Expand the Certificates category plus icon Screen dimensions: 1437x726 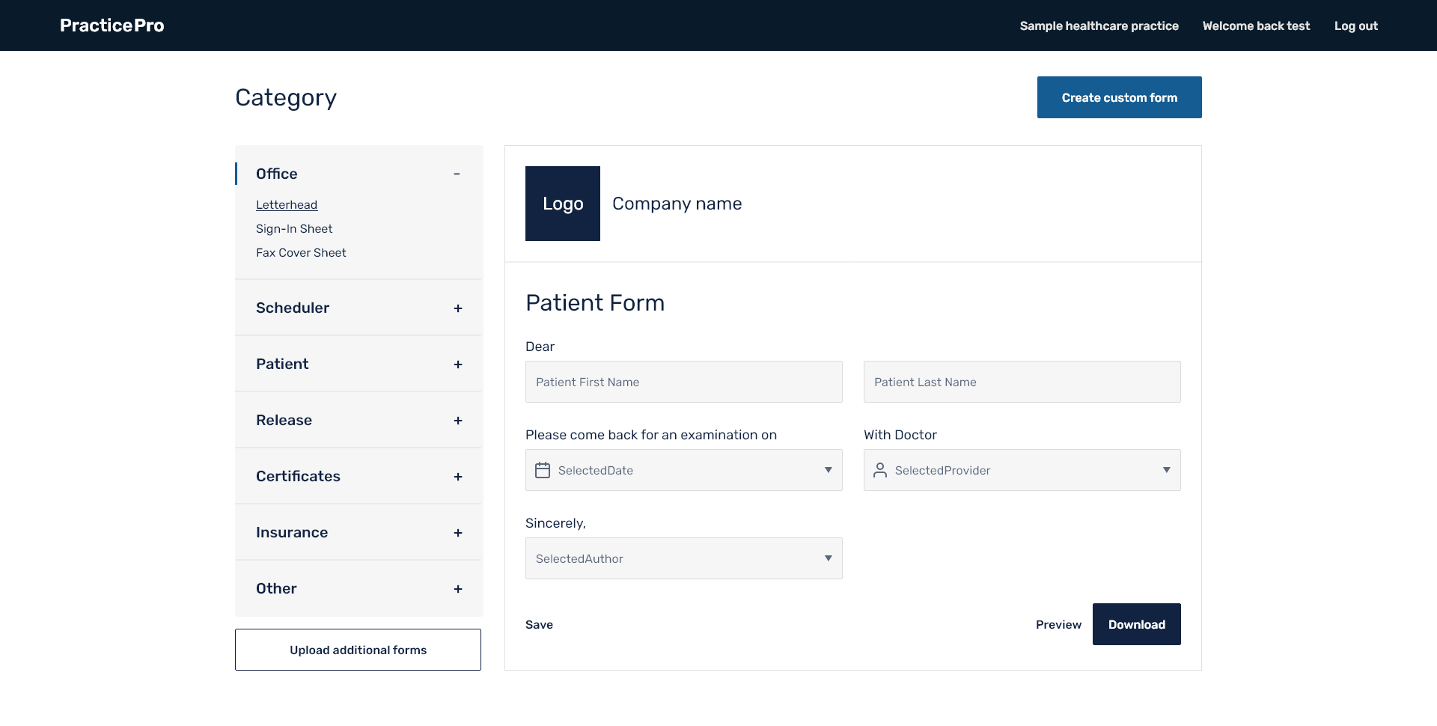[x=458, y=477]
